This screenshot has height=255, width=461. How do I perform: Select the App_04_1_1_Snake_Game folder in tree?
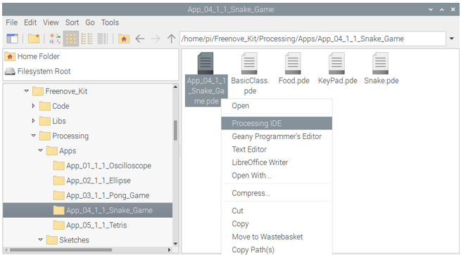[x=87, y=210]
